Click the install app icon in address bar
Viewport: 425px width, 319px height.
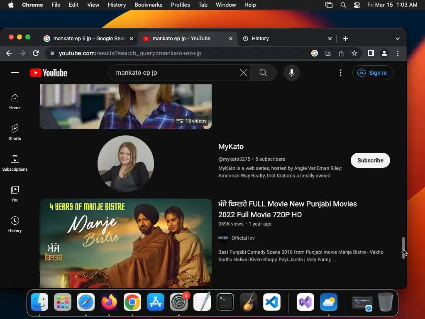pyautogui.click(x=328, y=53)
